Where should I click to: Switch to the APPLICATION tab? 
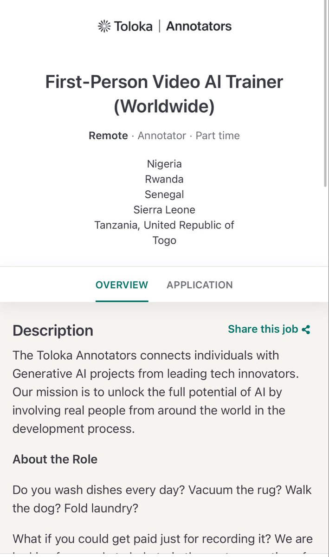click(200, 285)
